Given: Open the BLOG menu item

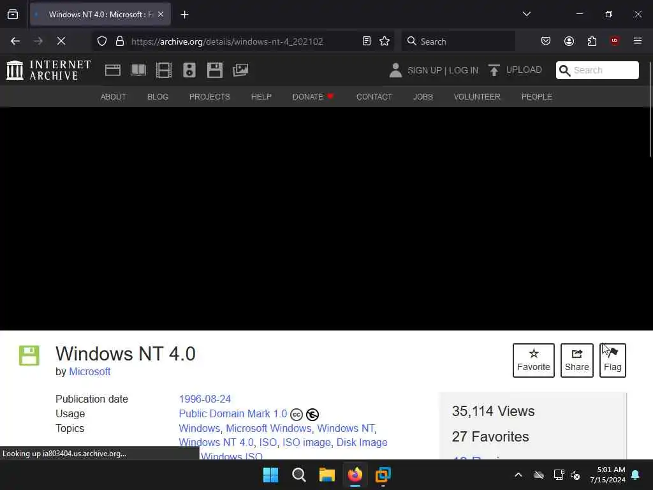Looking at the screenshot, I should pos(158,97).
